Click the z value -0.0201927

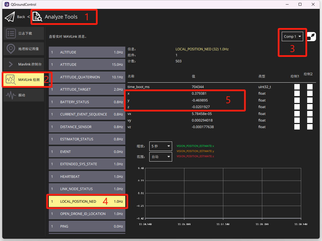tap(201, 107)
